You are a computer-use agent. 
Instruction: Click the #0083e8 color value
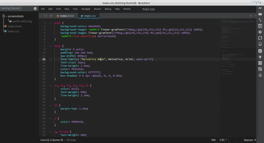pyautogui.click(x=76, y=122)
